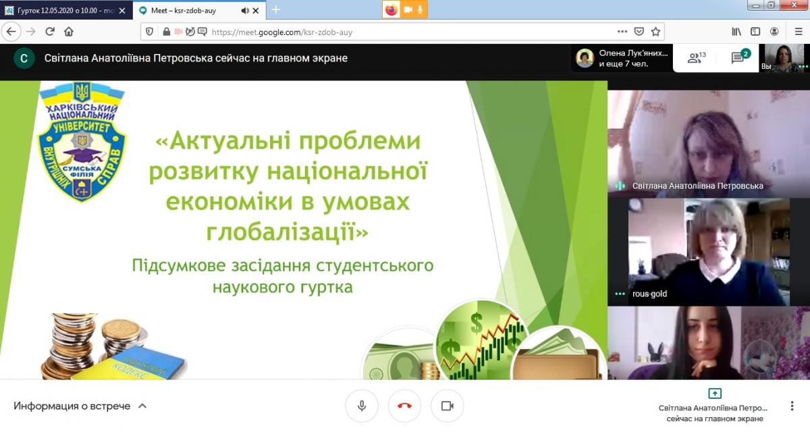Reload the current page

[49, 31]
